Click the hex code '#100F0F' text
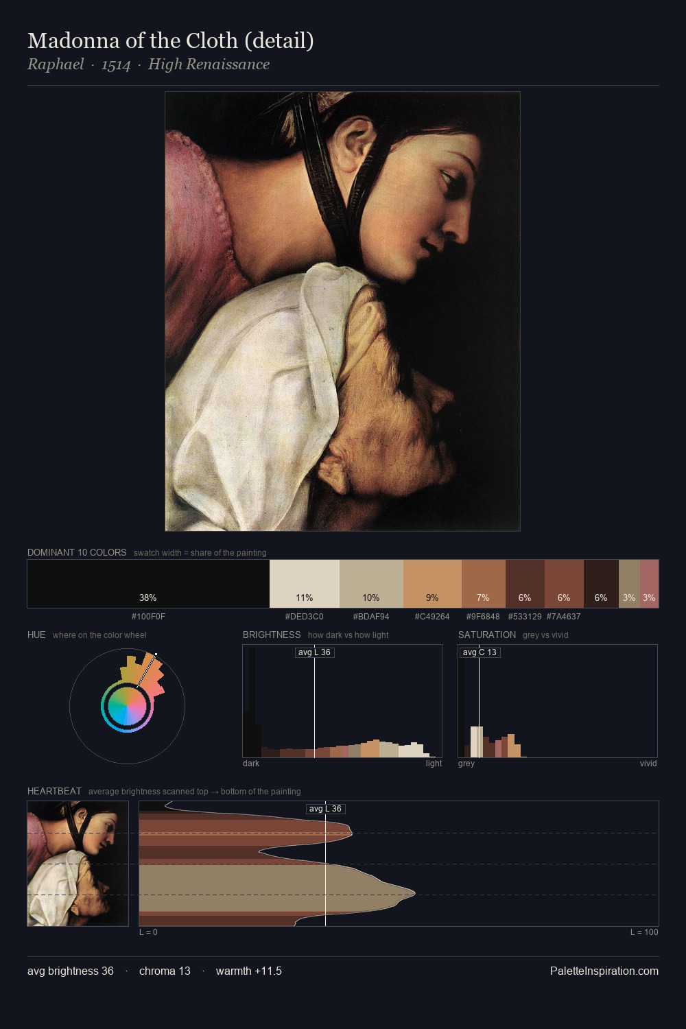 click(148, 617)
